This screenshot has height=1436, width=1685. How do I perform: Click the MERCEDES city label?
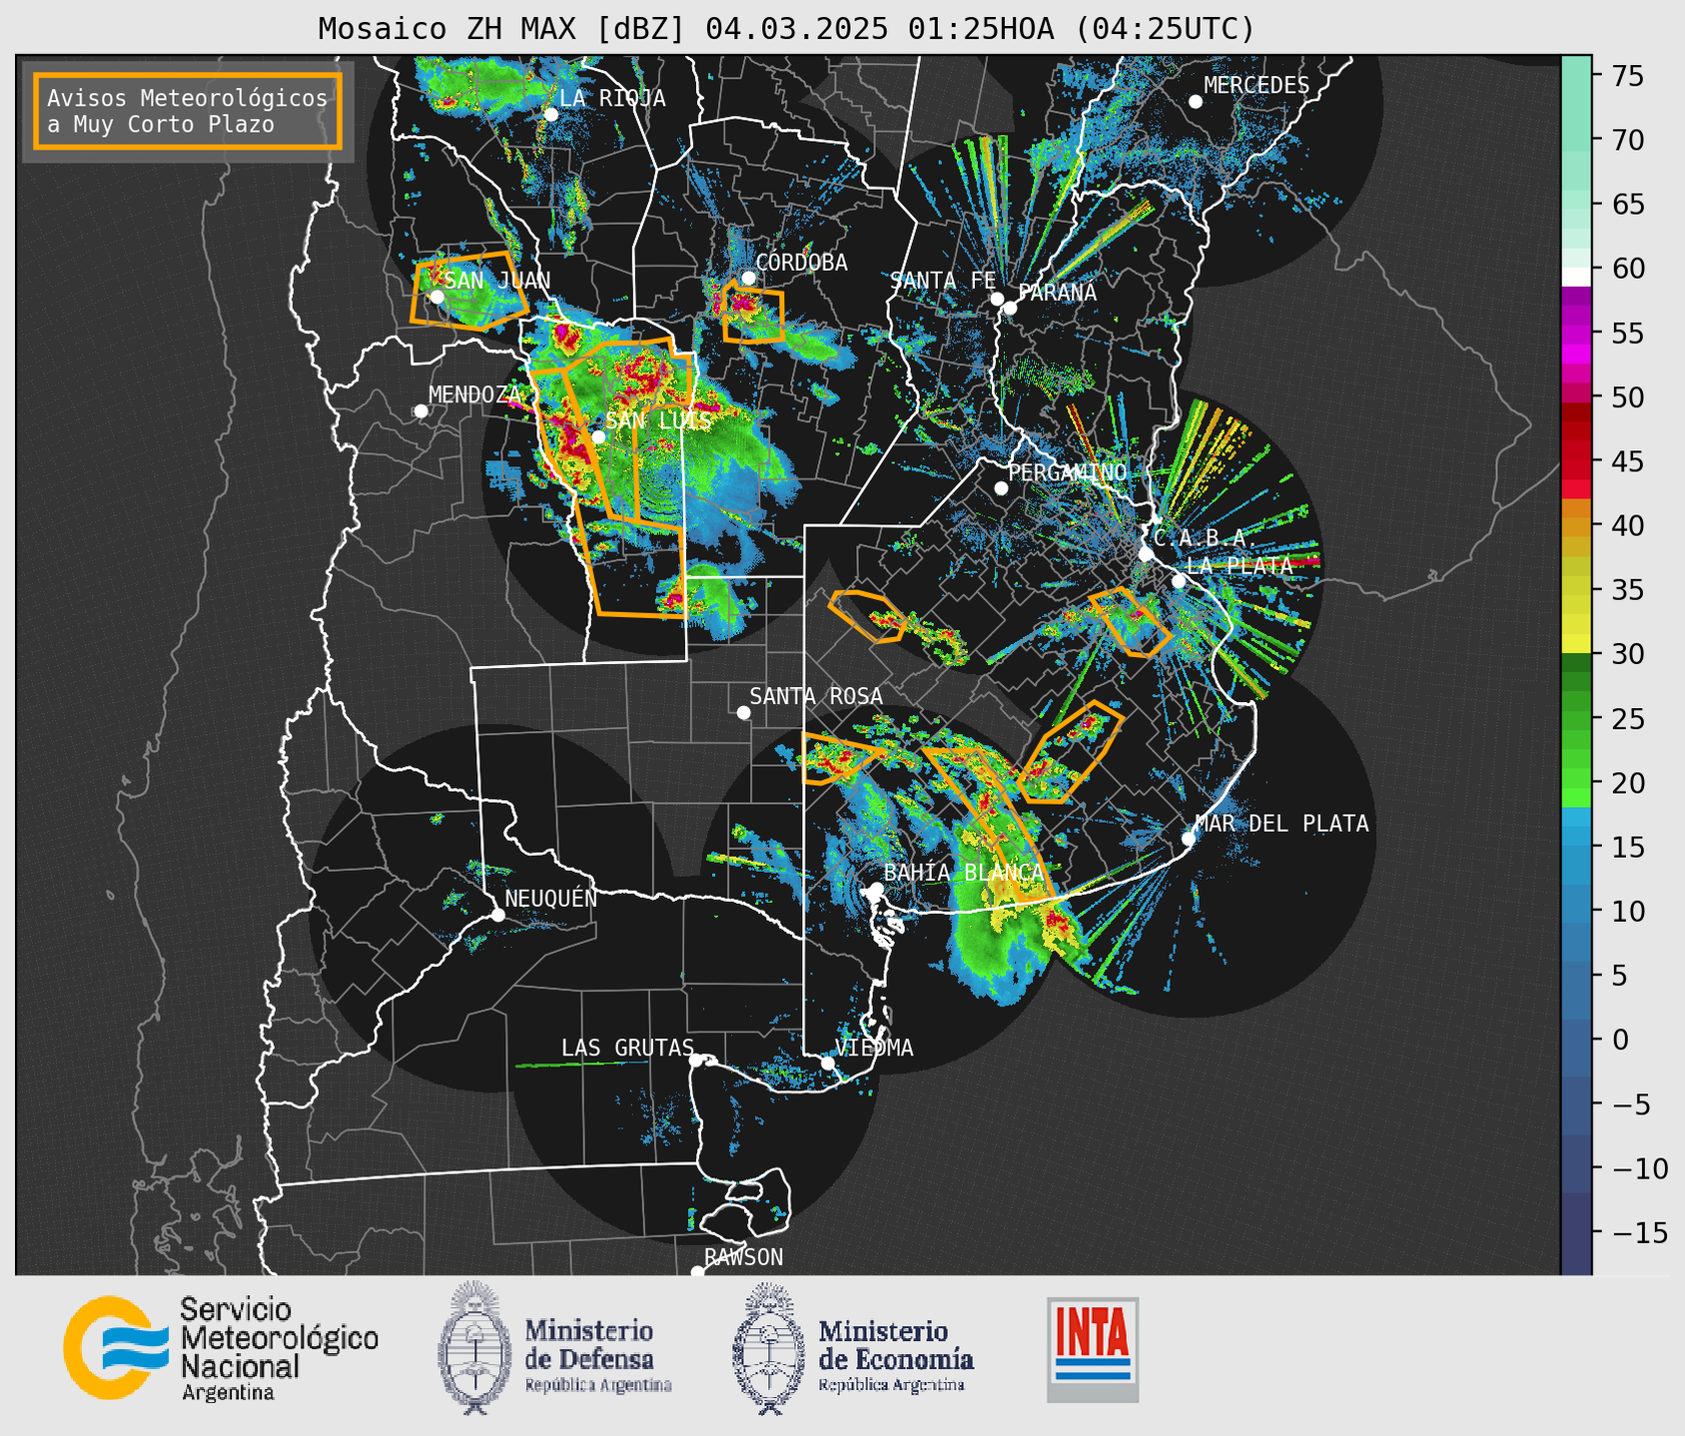tap(1256, 86)
